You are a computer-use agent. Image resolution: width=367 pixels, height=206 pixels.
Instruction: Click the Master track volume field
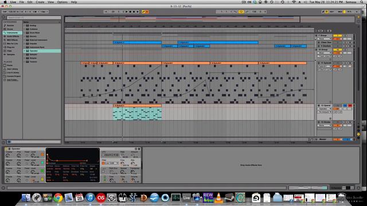338,140
